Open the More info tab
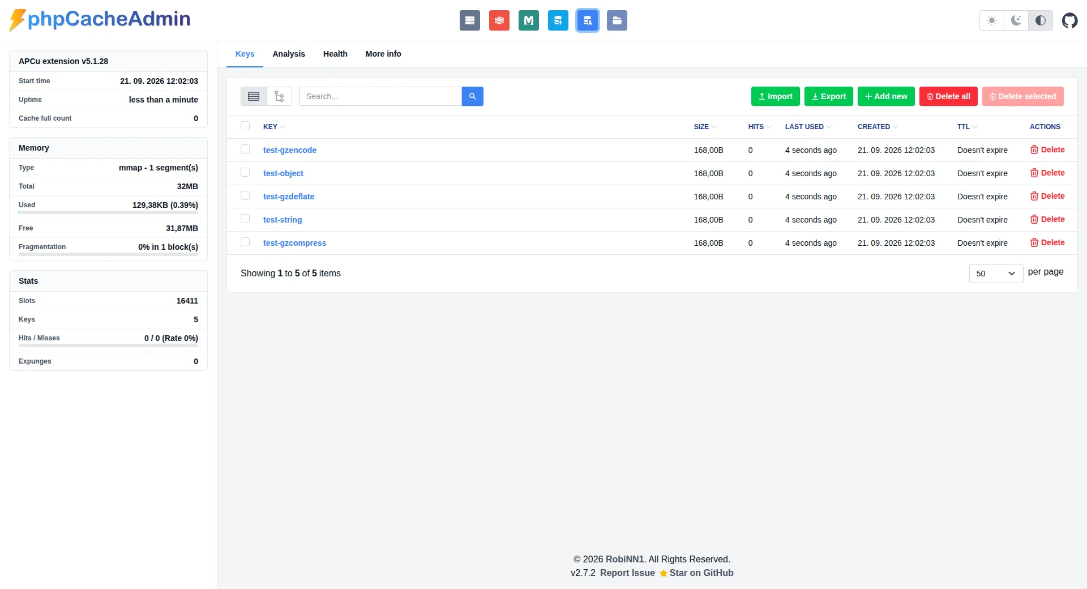 click(383, 54)
